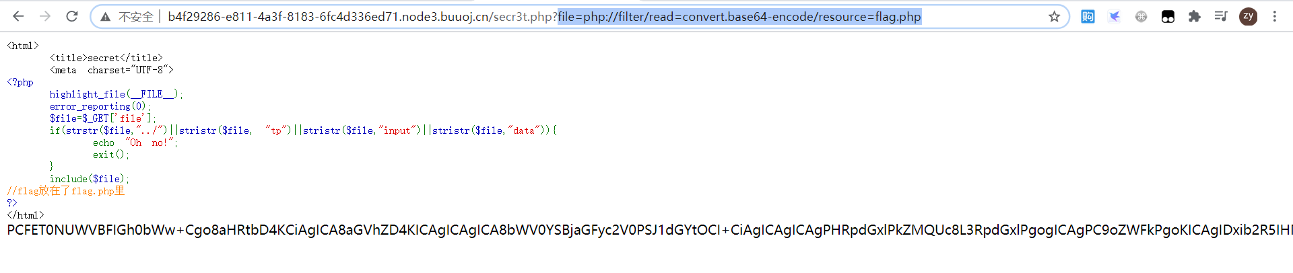This screenshot has width=1293, height=273.
Task: Click the not-secure warning triangle icon
Action: (x=106, y=17)
